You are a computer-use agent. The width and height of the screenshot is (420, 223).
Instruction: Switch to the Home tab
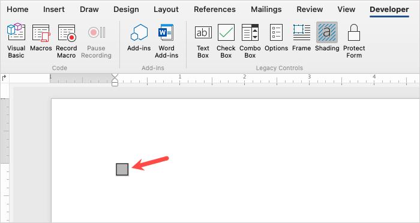point(17,10)
